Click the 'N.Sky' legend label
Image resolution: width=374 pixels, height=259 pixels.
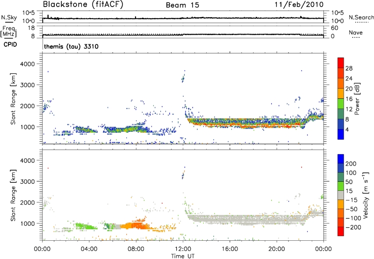(x=9, y=17)
